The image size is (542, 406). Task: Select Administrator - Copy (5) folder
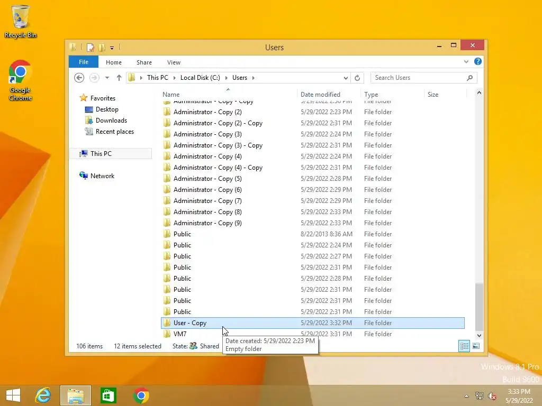pyautogui.click(x=312, y=179)
